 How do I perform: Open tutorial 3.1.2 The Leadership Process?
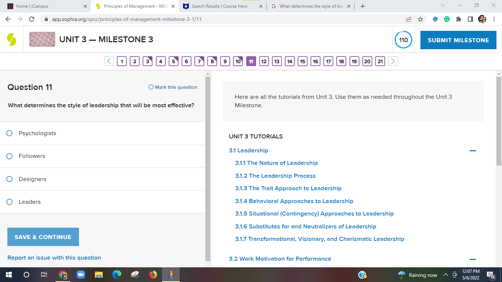(275, 176)
